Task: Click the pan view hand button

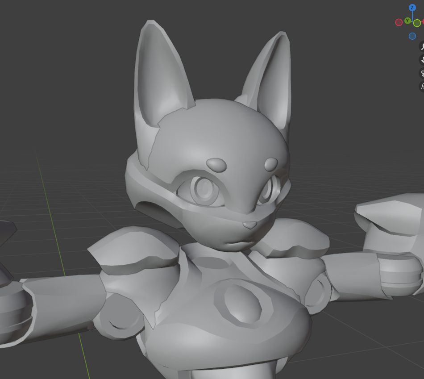Action: pyautogui.click(x=422, y=60)
